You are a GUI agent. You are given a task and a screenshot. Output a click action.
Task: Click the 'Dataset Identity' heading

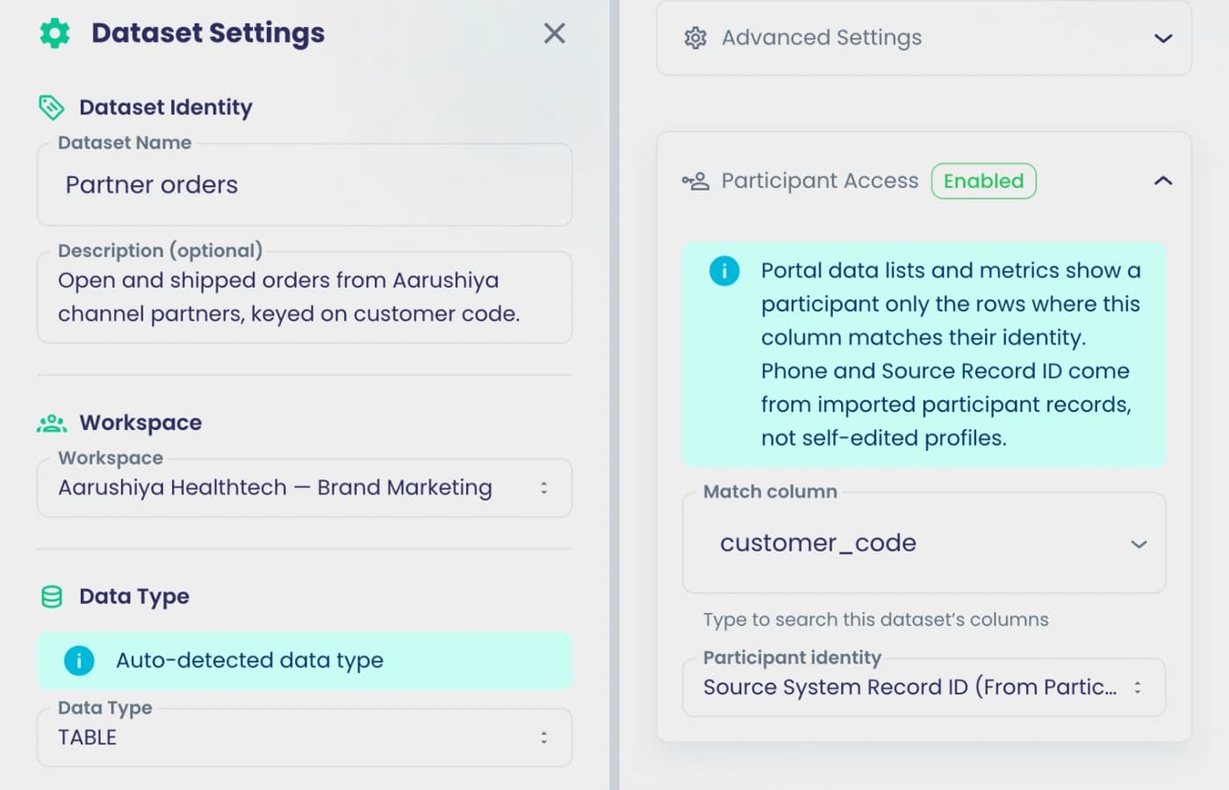[166, 107]
